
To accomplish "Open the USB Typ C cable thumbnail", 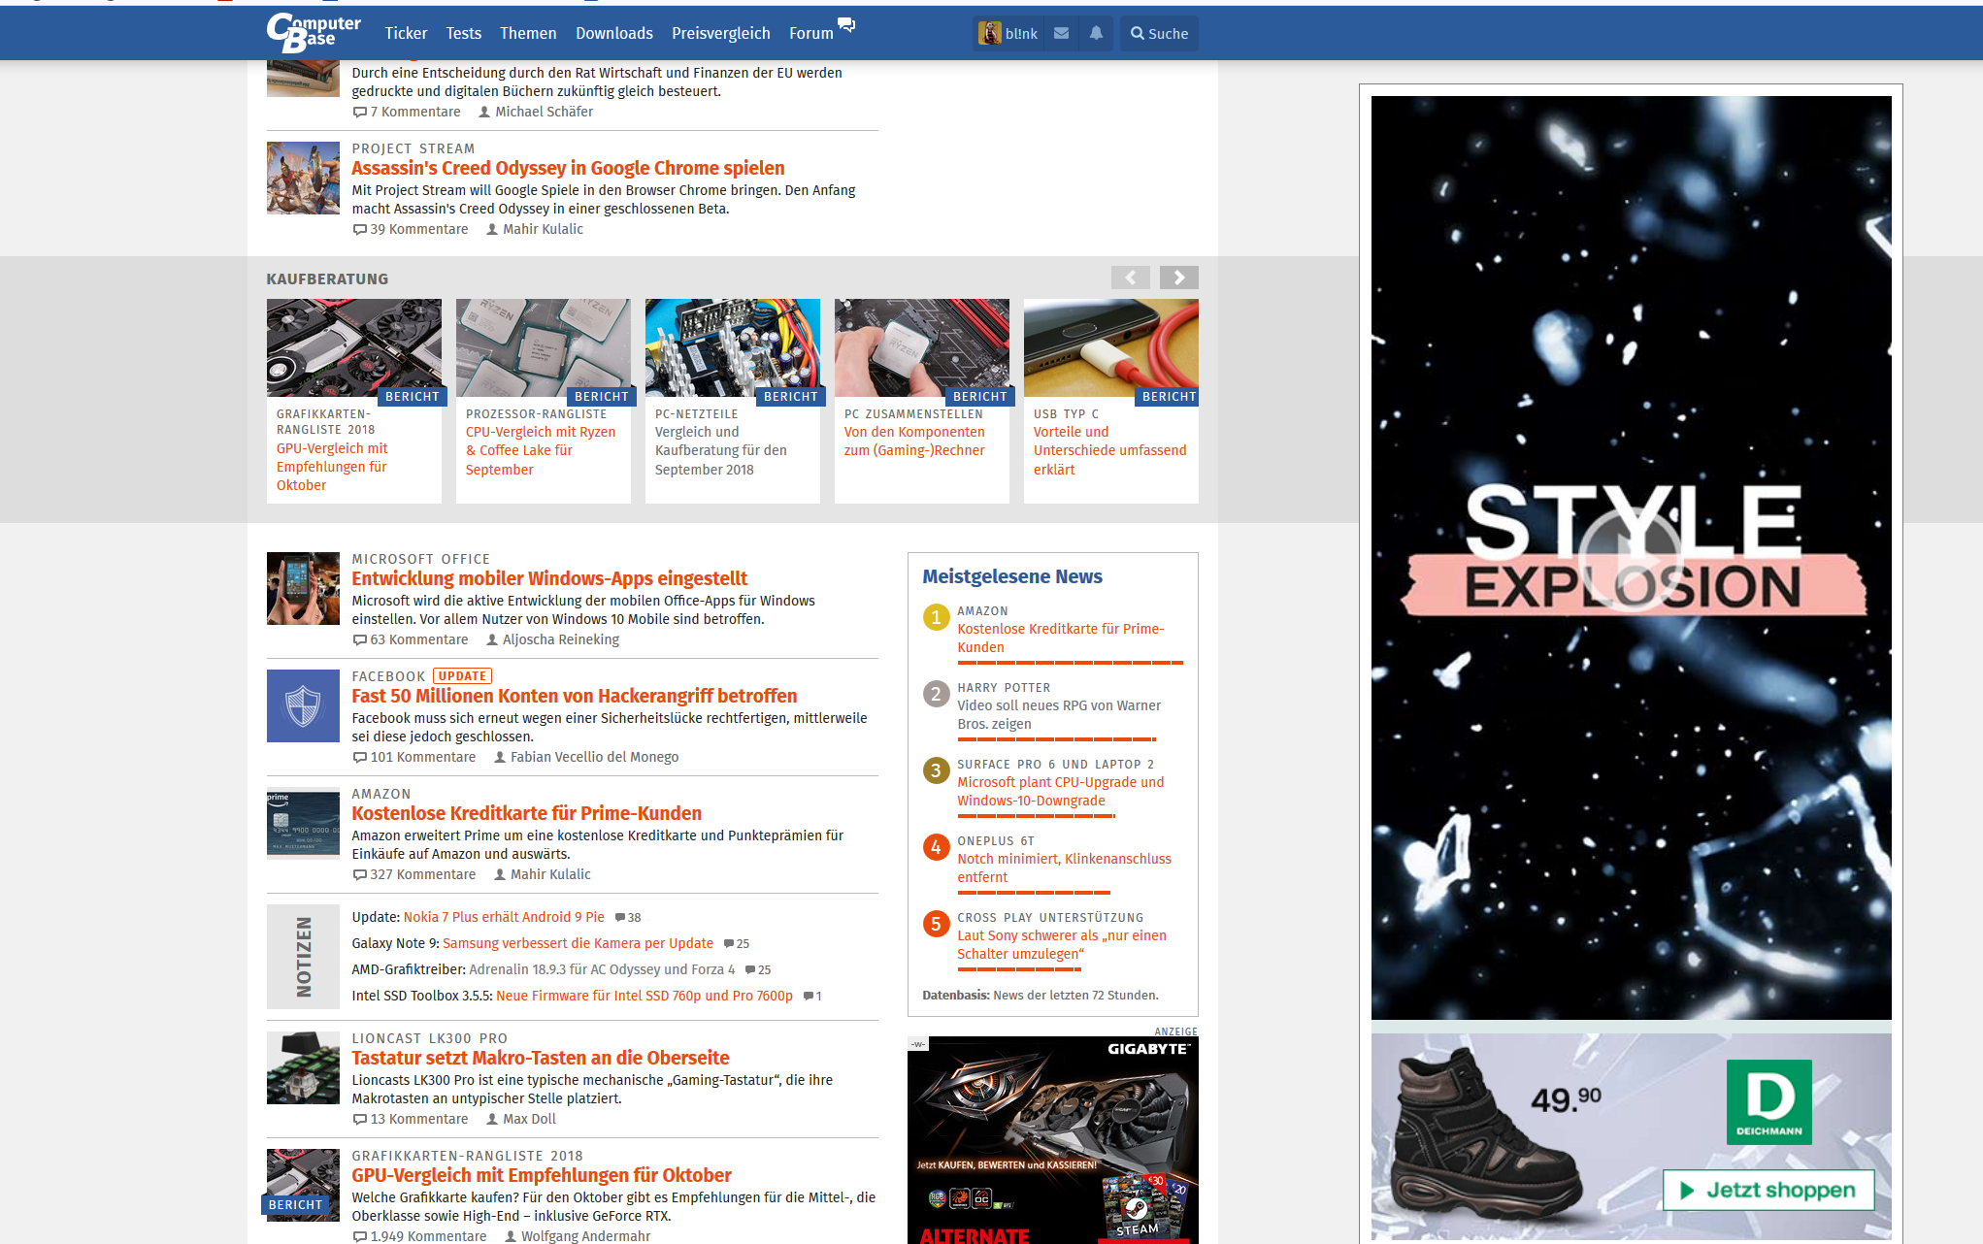I will pyautogui.click(x=1110, y=347).
